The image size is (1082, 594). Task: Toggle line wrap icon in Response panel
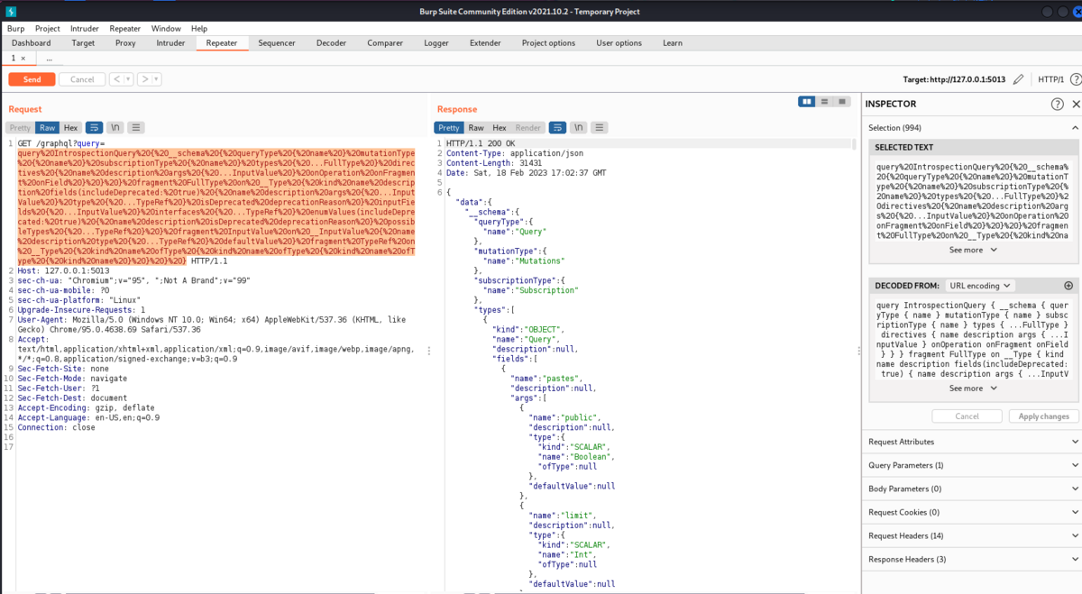pos(557,128)
